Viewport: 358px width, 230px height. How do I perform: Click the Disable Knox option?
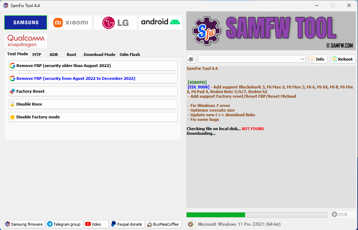coord(93,104)
